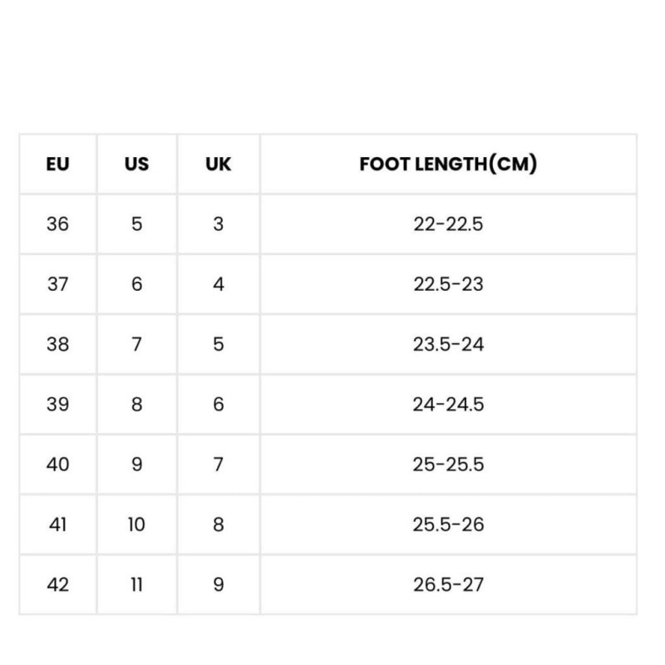This screenshot has height=665, width=665.
Task: Click the UK column header
Action: [219, 164]
